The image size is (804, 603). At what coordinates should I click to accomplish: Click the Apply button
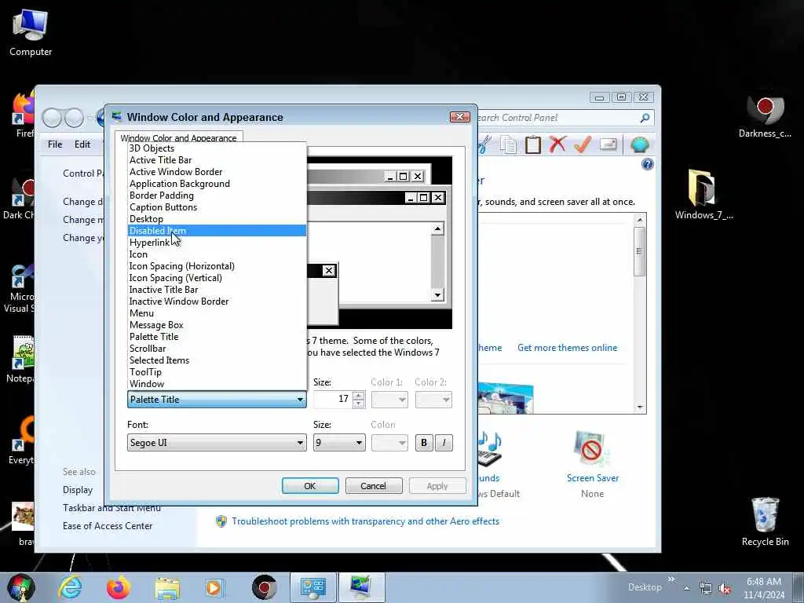click(x=437, y=485)
